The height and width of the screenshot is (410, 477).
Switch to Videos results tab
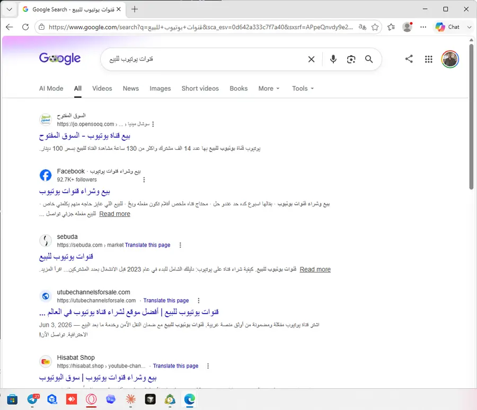102,88
